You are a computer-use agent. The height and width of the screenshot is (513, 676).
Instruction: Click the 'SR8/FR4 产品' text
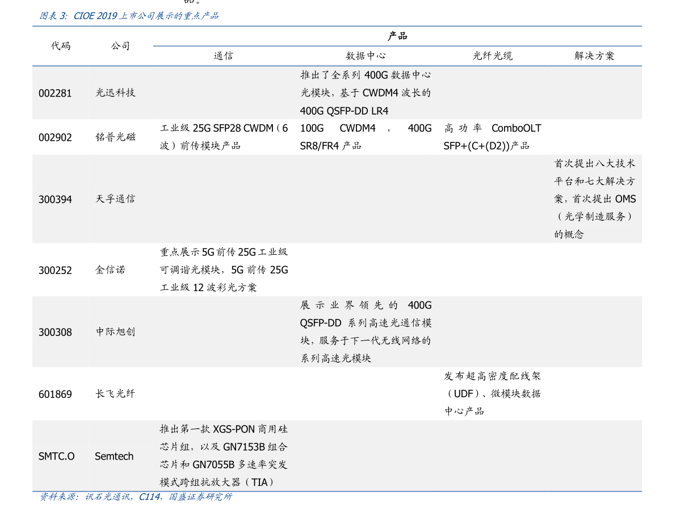(330, 146)
